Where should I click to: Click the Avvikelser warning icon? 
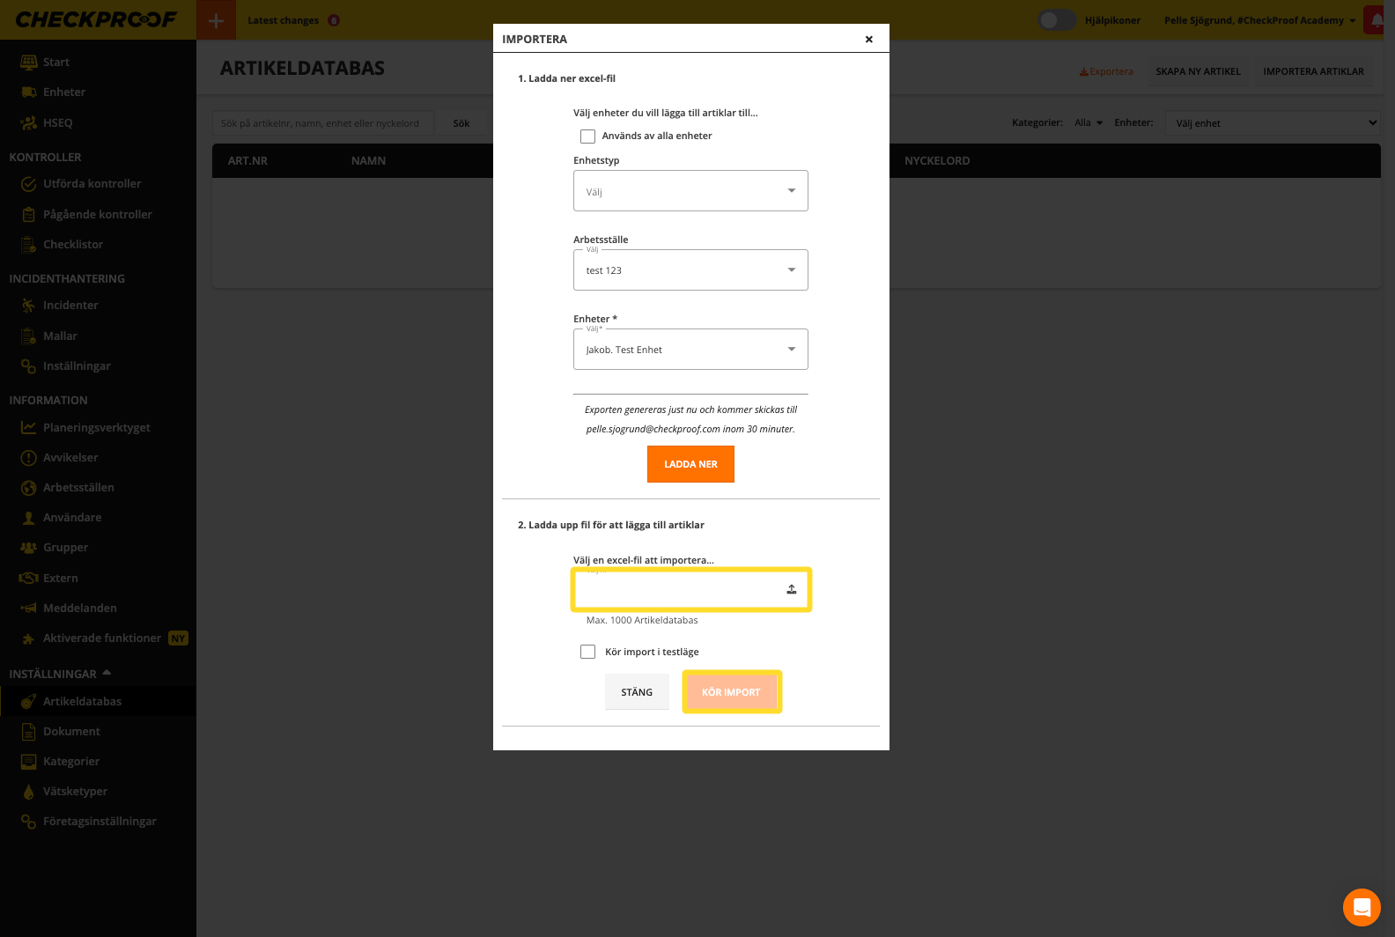point(28,458)
